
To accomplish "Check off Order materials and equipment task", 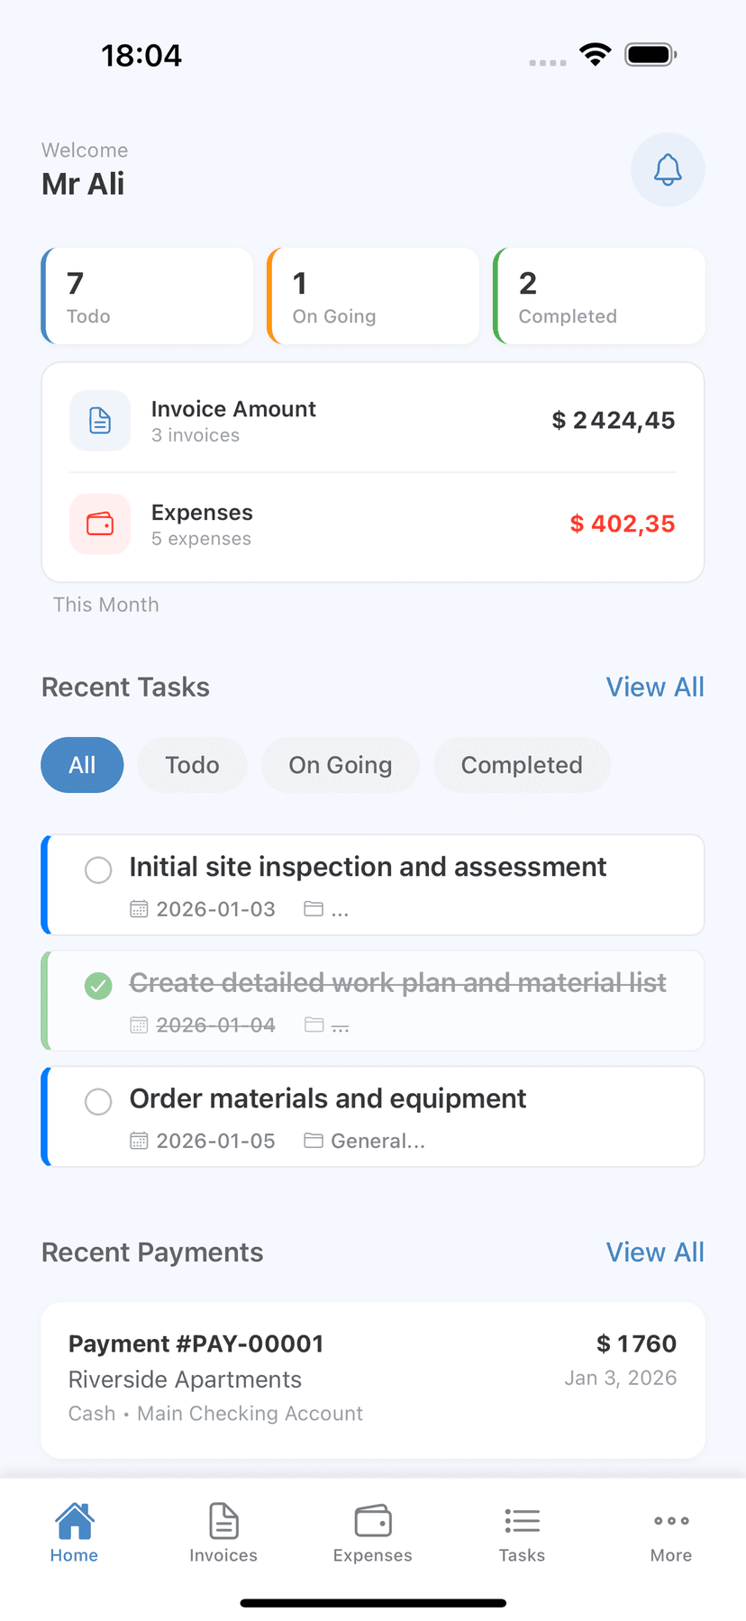I will point(98,1101).
